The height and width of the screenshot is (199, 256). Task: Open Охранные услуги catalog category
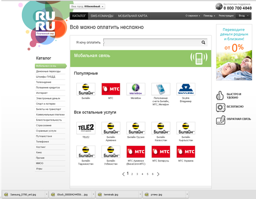point(46,131)
